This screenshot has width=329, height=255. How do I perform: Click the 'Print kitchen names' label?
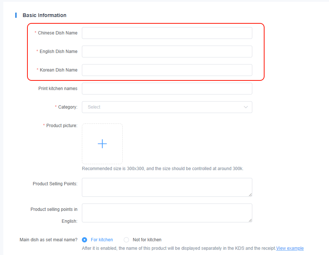(58, 89)
